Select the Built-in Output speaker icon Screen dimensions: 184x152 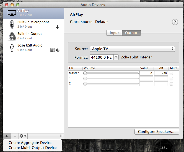[x=12, y=36]
